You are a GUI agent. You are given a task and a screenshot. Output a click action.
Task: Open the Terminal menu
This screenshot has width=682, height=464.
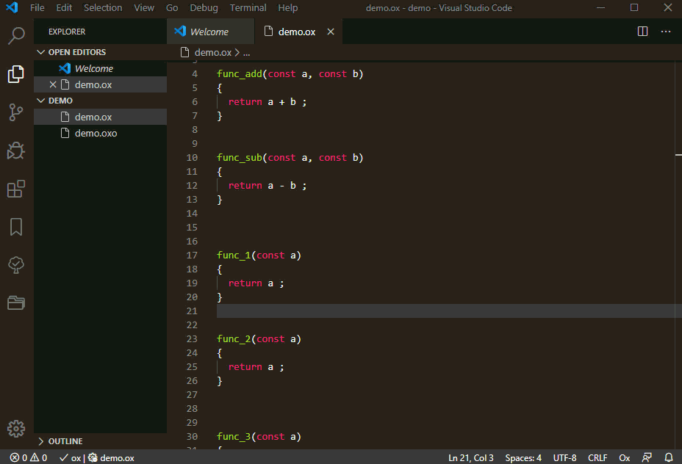pos(248,8)
